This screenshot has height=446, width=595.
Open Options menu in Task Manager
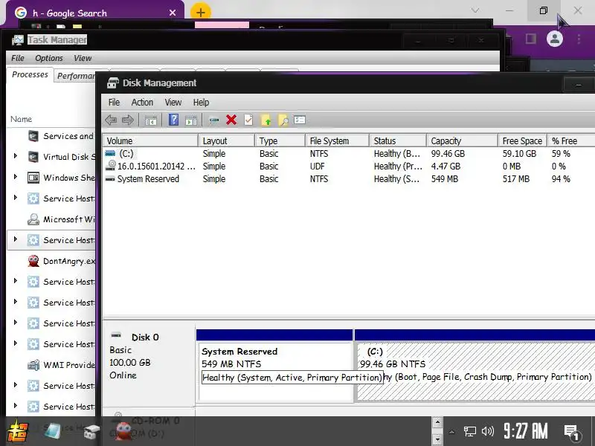coord(48,58)
